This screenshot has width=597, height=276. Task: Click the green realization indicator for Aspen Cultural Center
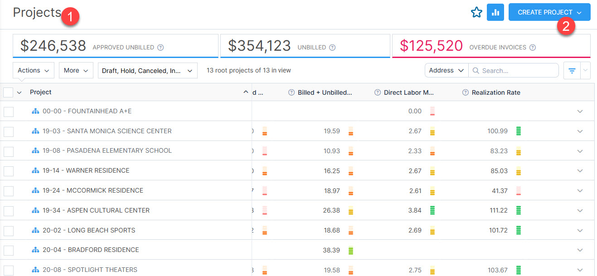pos(519,210)
